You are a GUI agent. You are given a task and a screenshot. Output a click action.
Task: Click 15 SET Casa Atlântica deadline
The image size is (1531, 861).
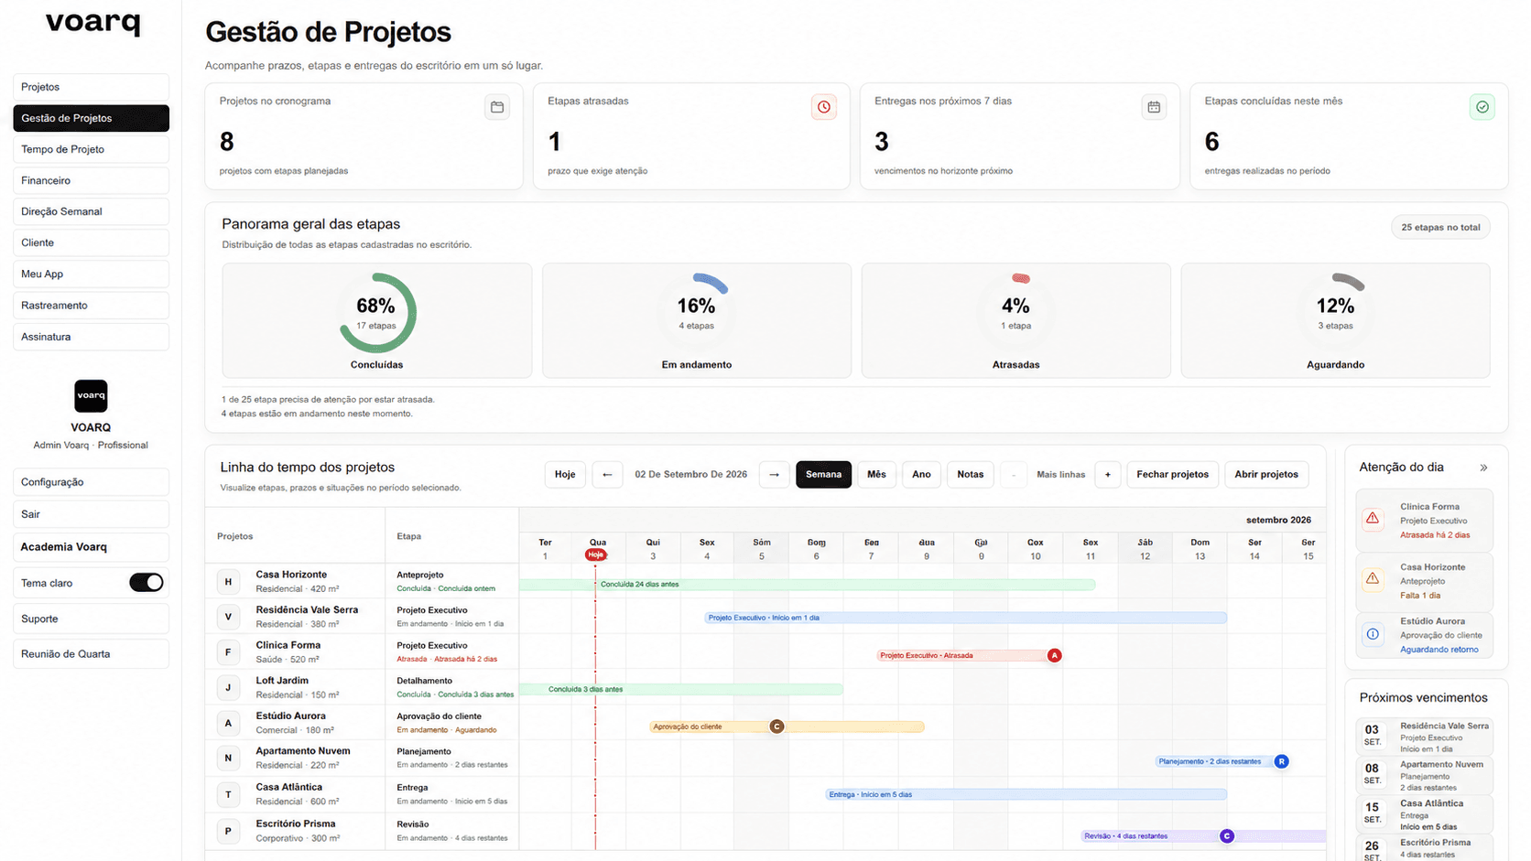(1424, 814)
